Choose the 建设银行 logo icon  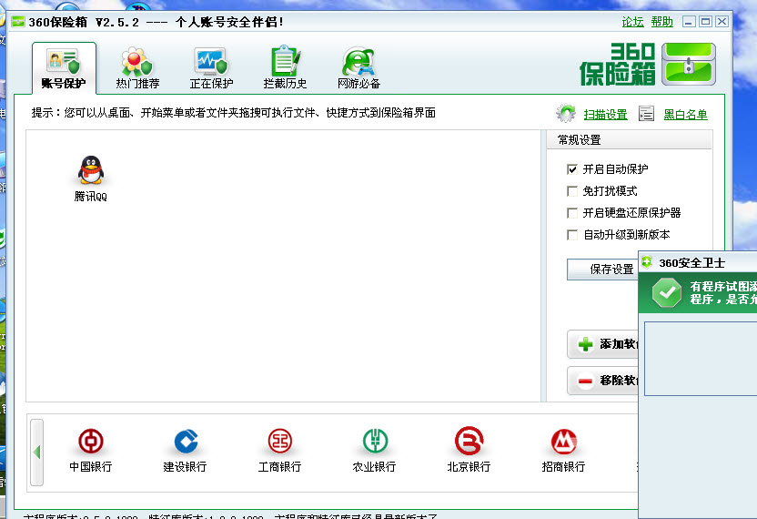pos(186,441)
